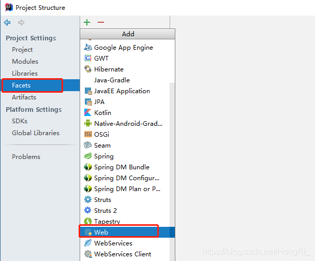The image size is (315, 261).
Task: Pick Struts 2 from the Add list
Action: pos(125,210)
